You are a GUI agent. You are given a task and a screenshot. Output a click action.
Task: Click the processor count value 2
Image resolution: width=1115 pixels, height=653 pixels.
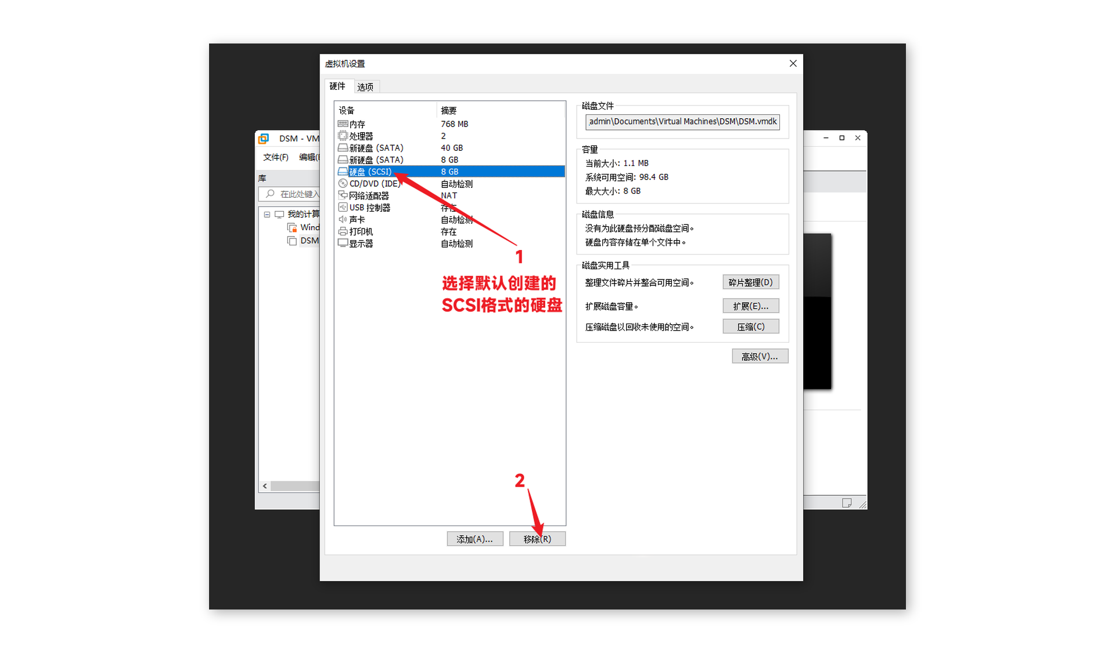[x=443, y=136]
